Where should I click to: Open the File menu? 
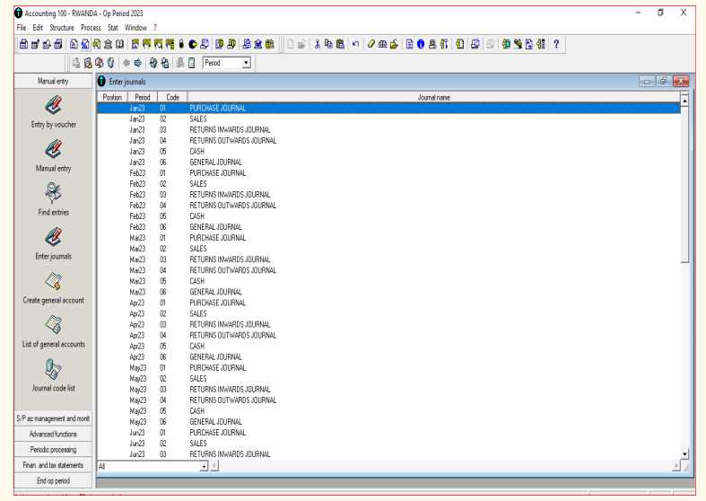click(22, 28)
